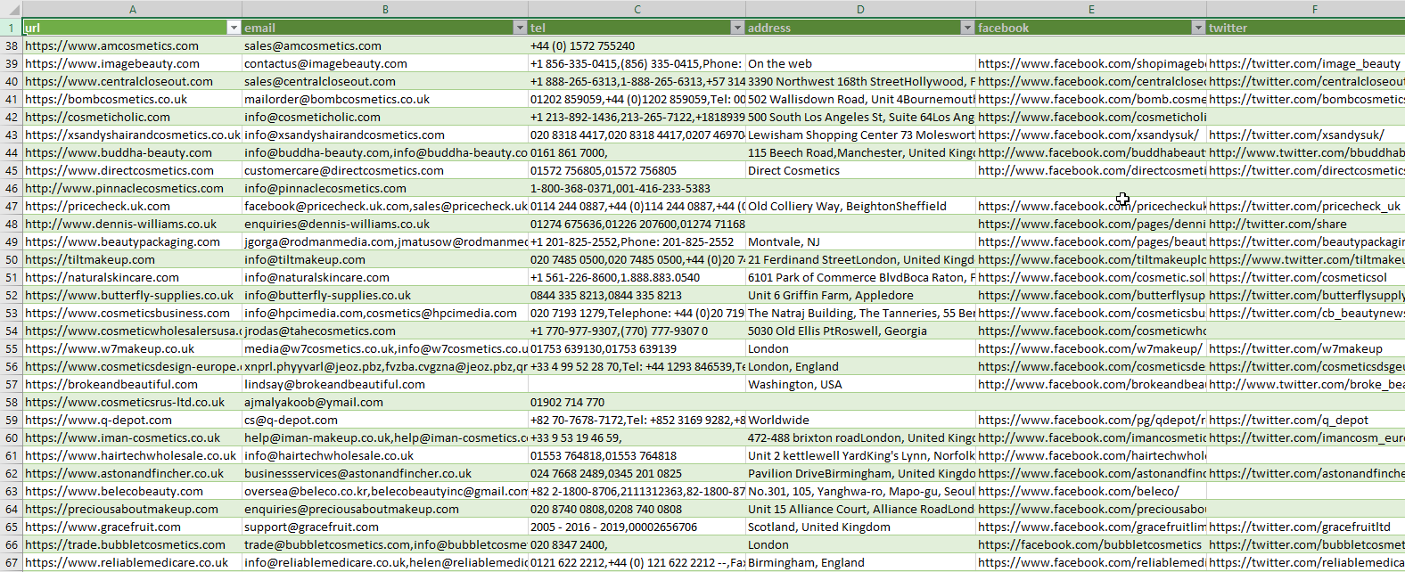Click address cell On the web
1405x572 pixels.
(x=860, y=63)
